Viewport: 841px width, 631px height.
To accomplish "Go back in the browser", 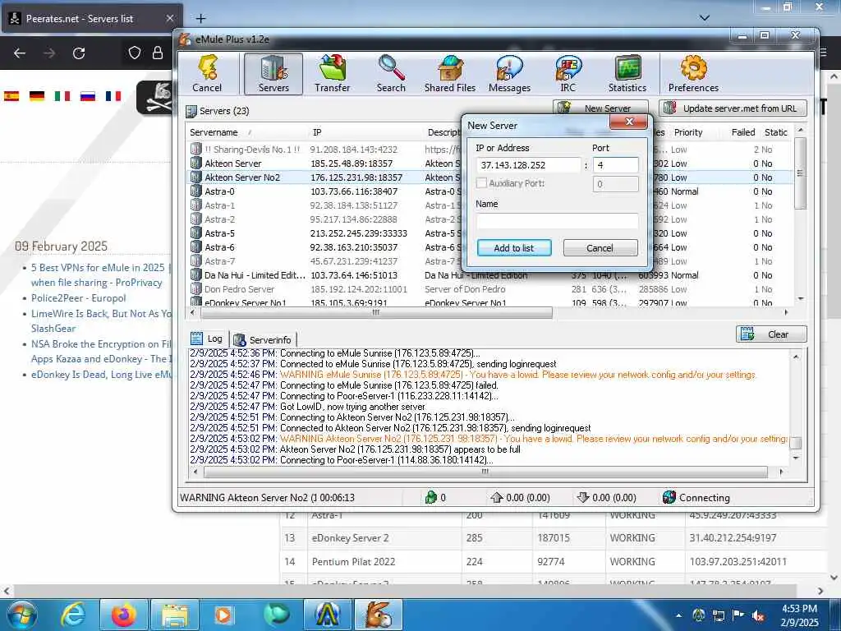I will pyautogui.click(x=20, y=53).
